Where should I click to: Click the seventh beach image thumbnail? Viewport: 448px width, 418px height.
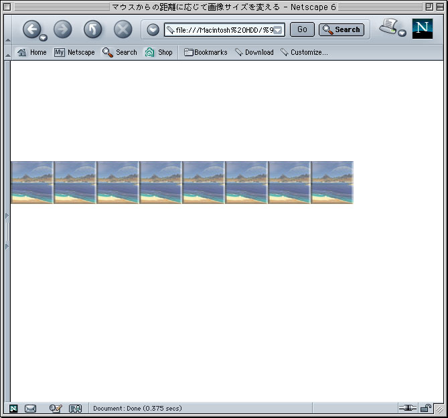289,183
